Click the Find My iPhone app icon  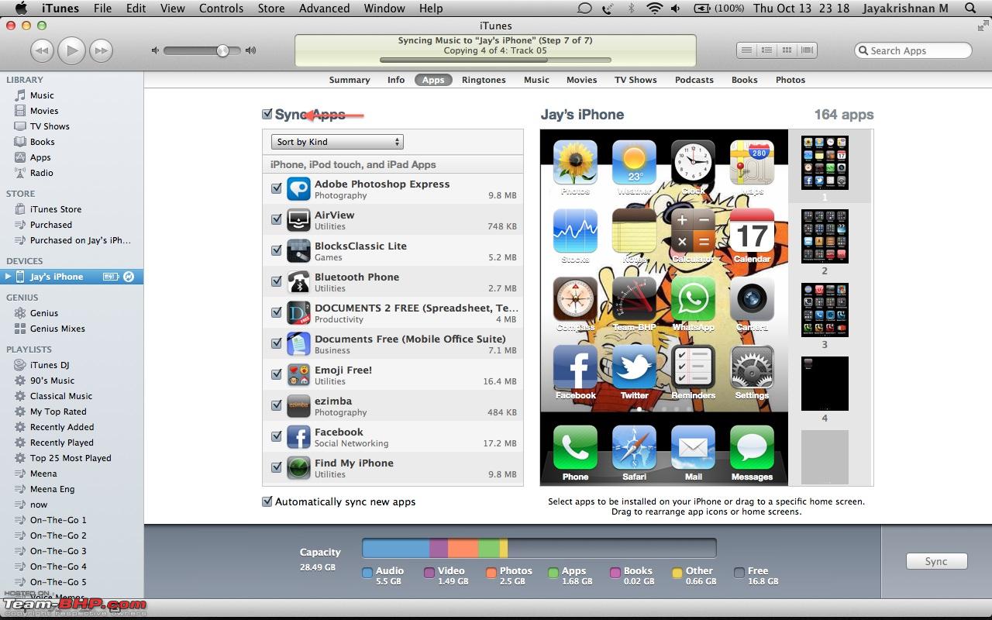tap(298, 467)
